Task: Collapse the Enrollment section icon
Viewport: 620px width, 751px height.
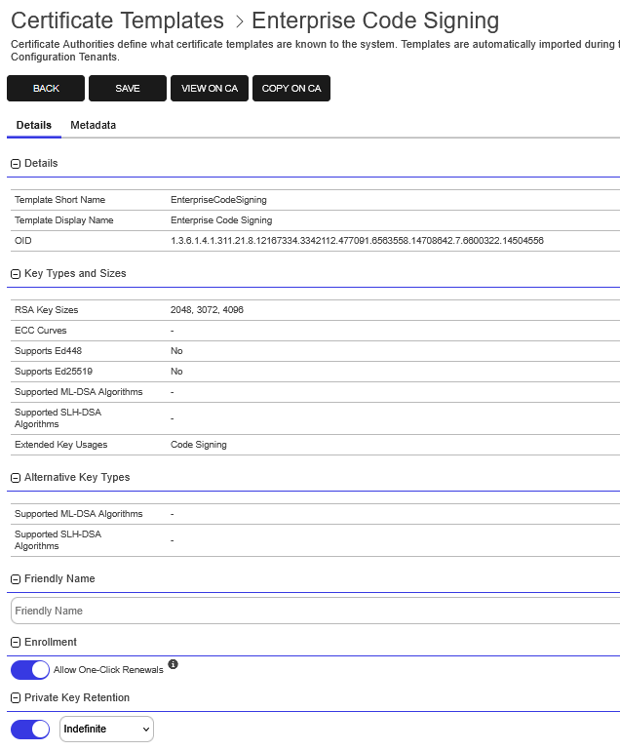Action: 16,643
